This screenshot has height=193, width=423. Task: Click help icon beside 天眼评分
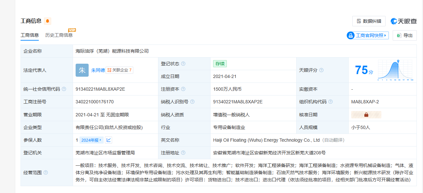click(321, 70)
